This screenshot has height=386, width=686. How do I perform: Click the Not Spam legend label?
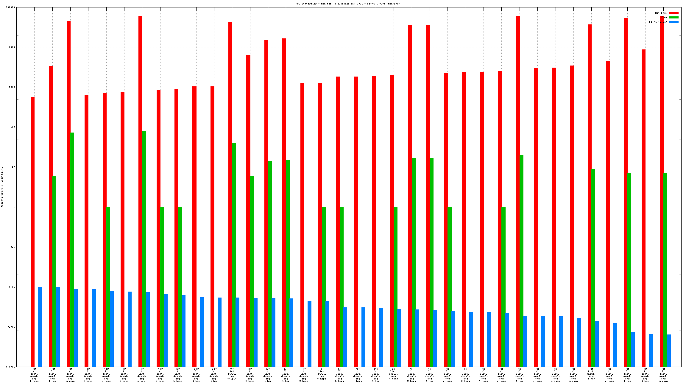point(661,13)
